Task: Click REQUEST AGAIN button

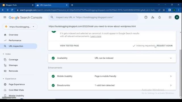Action: [164, 46]
